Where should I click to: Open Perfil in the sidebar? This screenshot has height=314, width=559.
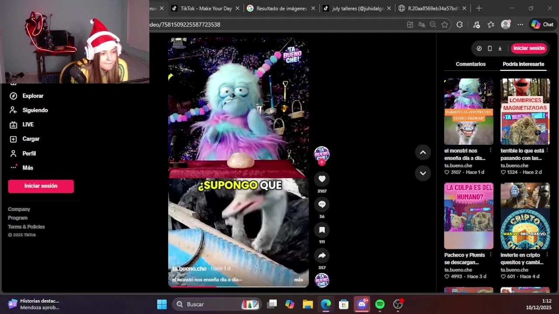(23, 154)
